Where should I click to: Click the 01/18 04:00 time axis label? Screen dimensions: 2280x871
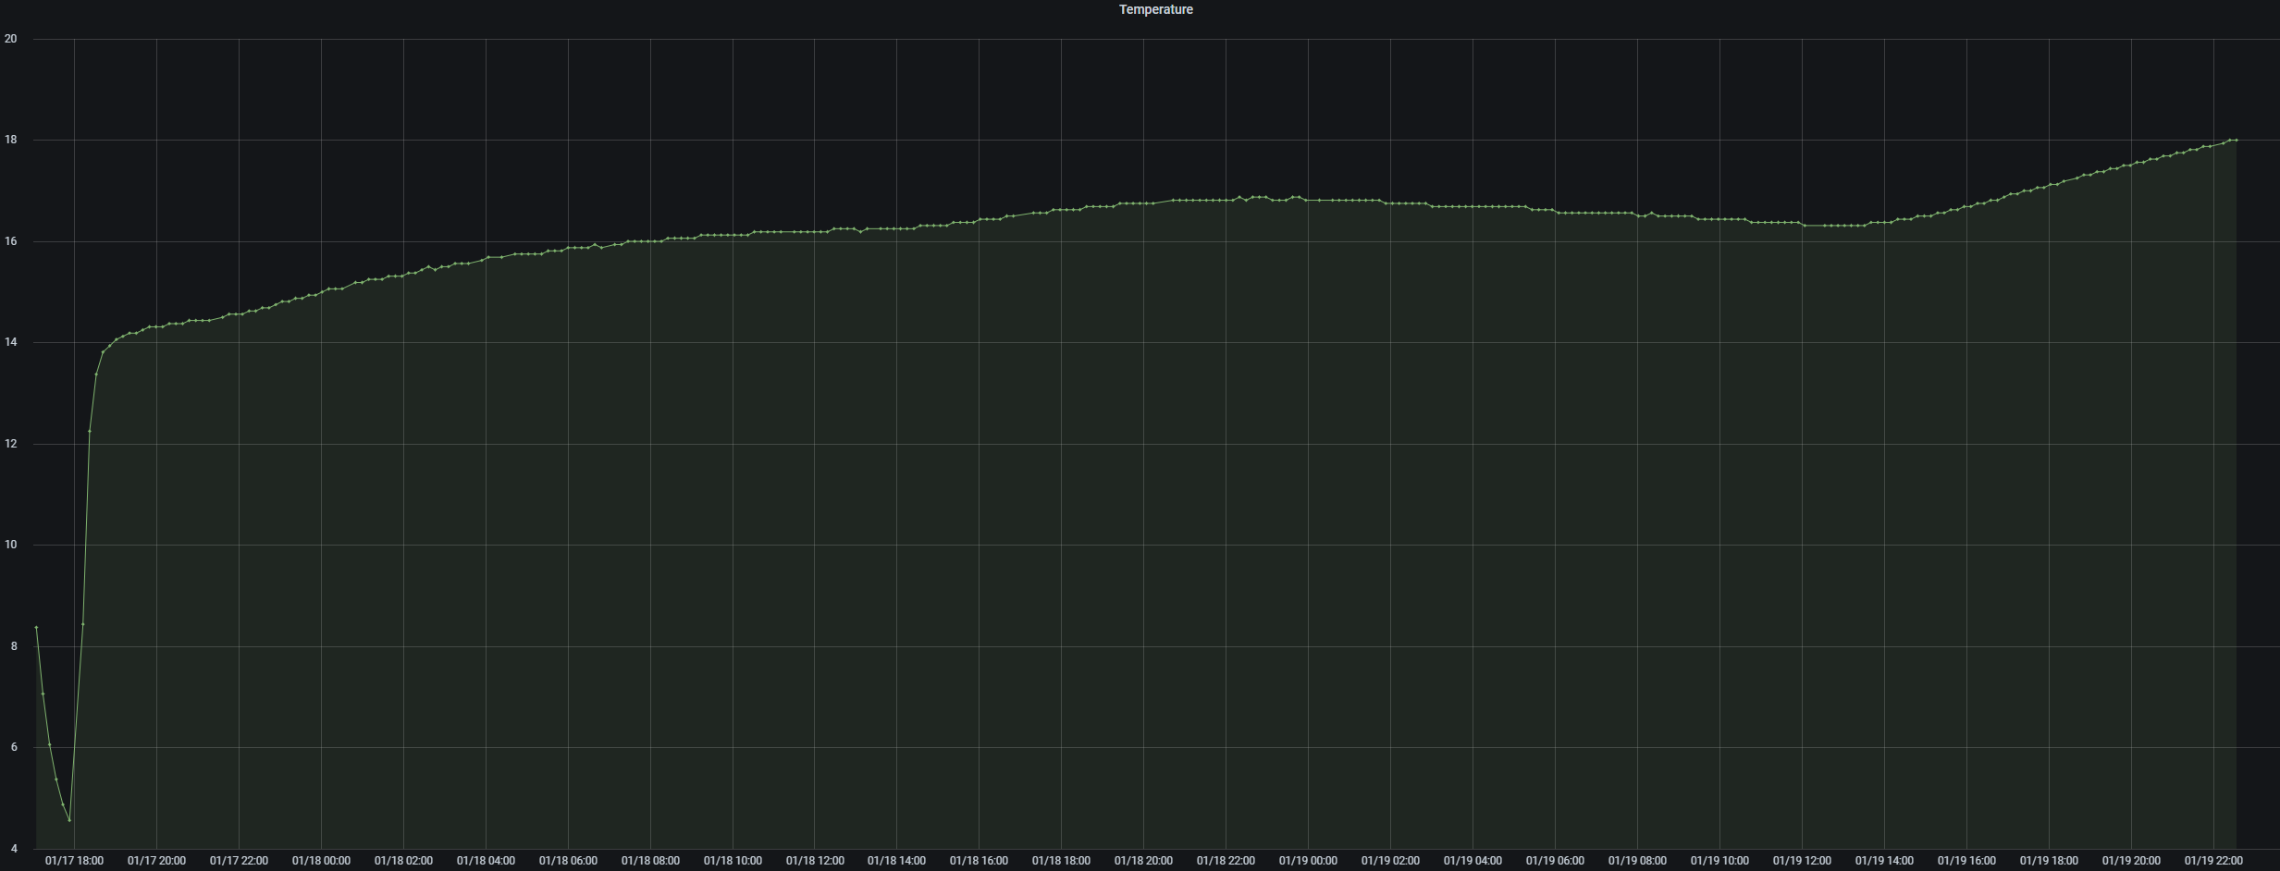click(486, 861)
